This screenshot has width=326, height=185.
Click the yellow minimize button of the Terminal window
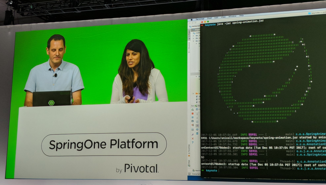(205, 22)
